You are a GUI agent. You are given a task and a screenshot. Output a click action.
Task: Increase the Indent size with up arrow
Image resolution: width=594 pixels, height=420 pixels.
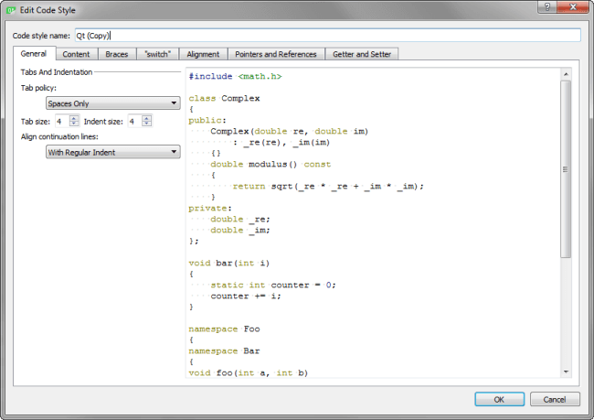147,118
